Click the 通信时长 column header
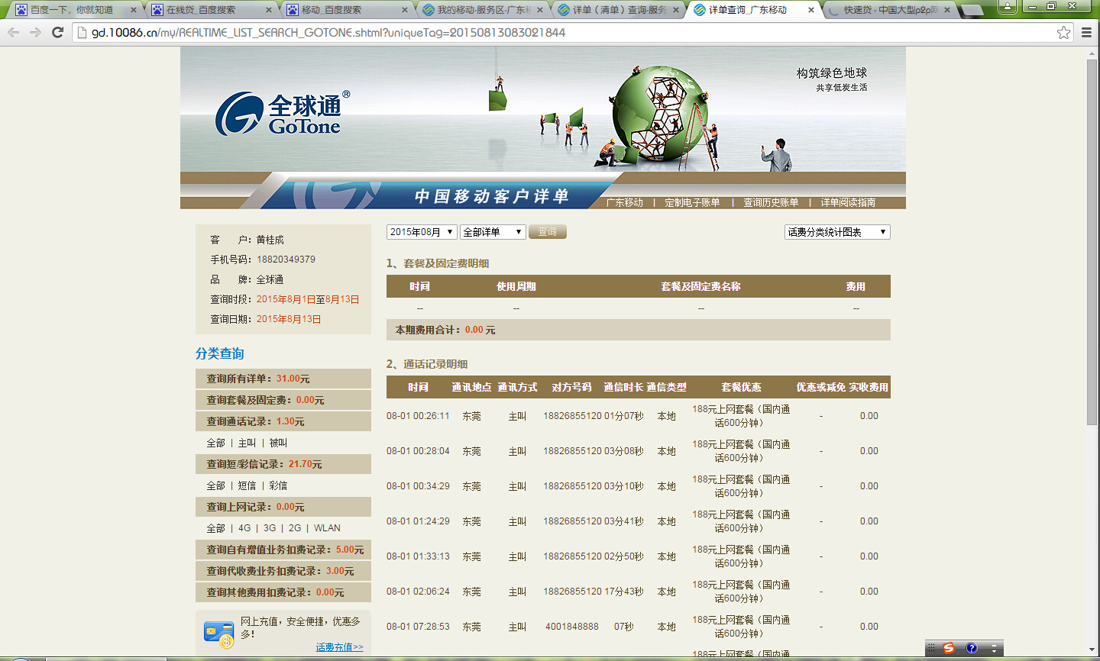1100x661 pixels. pos(623,387)
